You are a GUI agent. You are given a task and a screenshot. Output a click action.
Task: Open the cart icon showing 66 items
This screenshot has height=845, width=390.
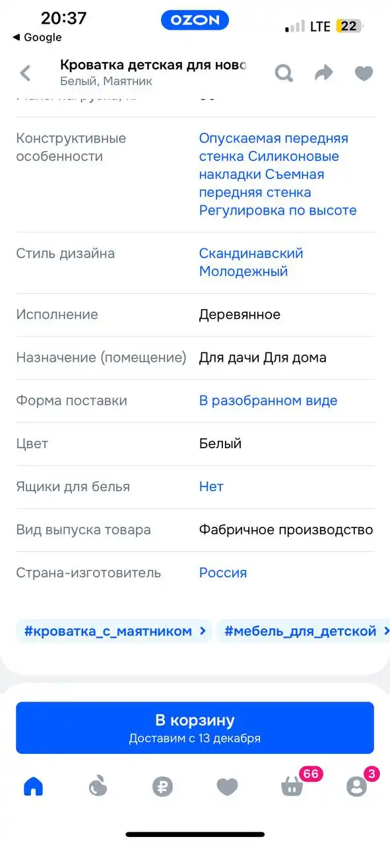pyautogui.click(x=291, y=786)
